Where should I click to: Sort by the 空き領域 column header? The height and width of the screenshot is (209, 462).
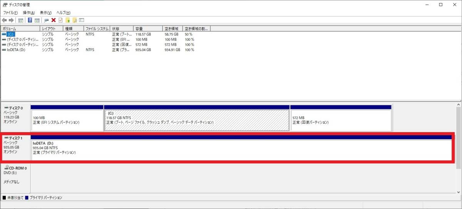click(173, 29)
